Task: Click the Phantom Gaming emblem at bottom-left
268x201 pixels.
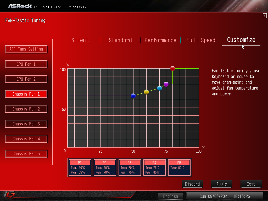Action: coord(9,195)
